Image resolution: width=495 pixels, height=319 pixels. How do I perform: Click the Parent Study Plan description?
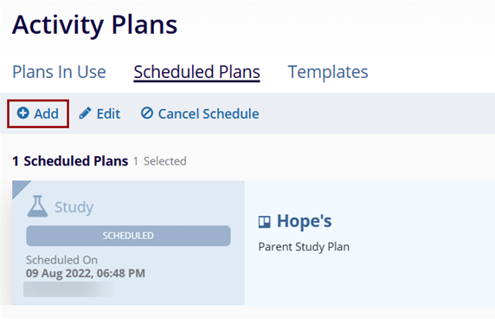[x=304, y=246]
